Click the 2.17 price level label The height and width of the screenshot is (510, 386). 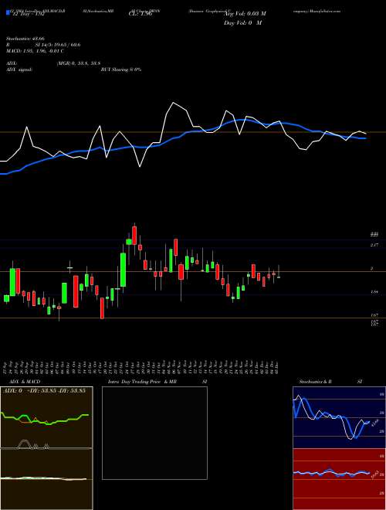click(374, 245)
